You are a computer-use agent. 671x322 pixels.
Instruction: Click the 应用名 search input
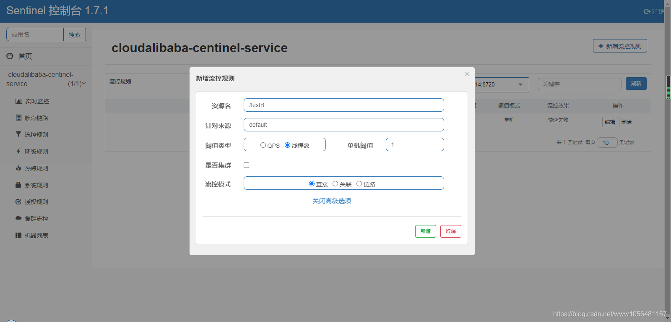[x=35, y=34]
